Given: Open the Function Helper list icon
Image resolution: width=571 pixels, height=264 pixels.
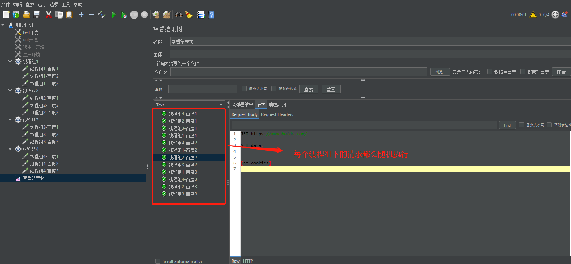Looking at the screenshot, I should tap(201, 15).
